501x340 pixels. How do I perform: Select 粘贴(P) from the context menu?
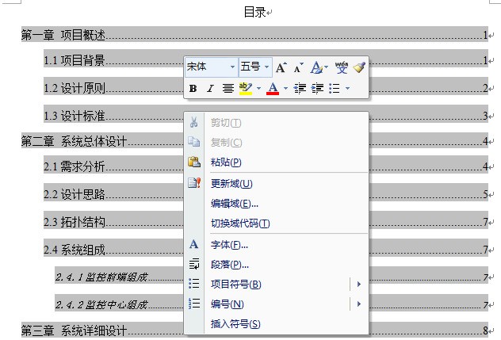(x=226, y=162)
